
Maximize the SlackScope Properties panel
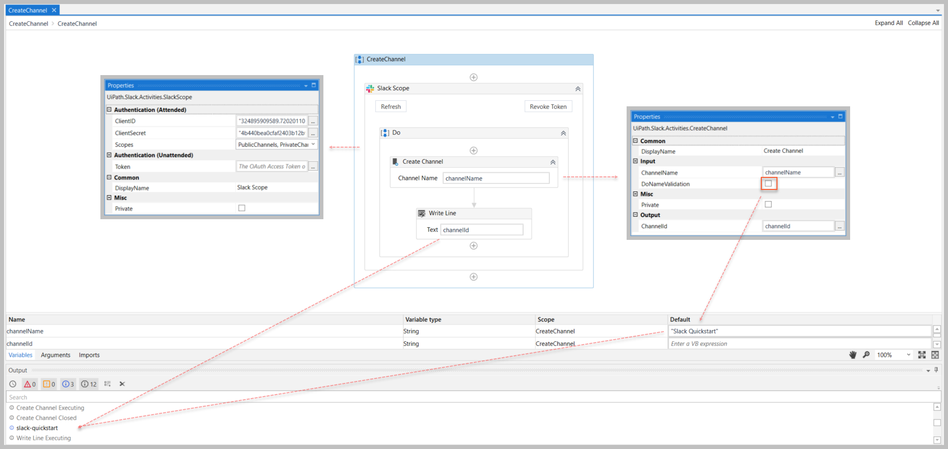314,85
